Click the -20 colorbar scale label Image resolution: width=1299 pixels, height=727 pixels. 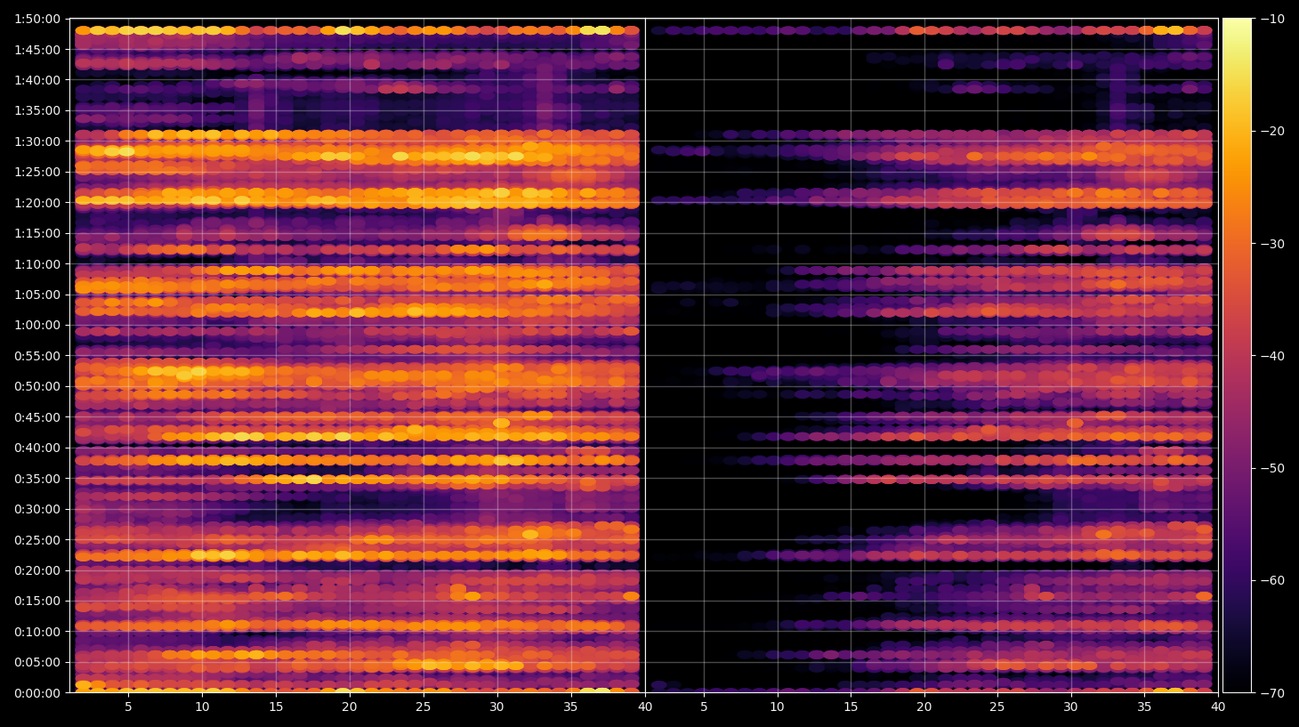(1273, 131)
